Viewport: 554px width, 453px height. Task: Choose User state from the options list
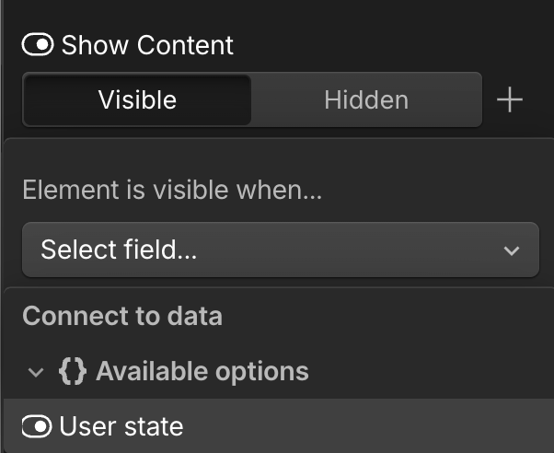121,426
